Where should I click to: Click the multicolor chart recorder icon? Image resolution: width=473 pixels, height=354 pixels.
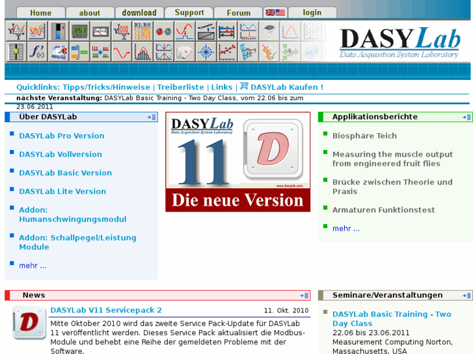37,31
